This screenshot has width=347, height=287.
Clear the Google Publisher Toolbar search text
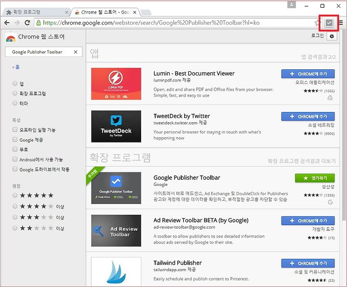click(76, 52)
